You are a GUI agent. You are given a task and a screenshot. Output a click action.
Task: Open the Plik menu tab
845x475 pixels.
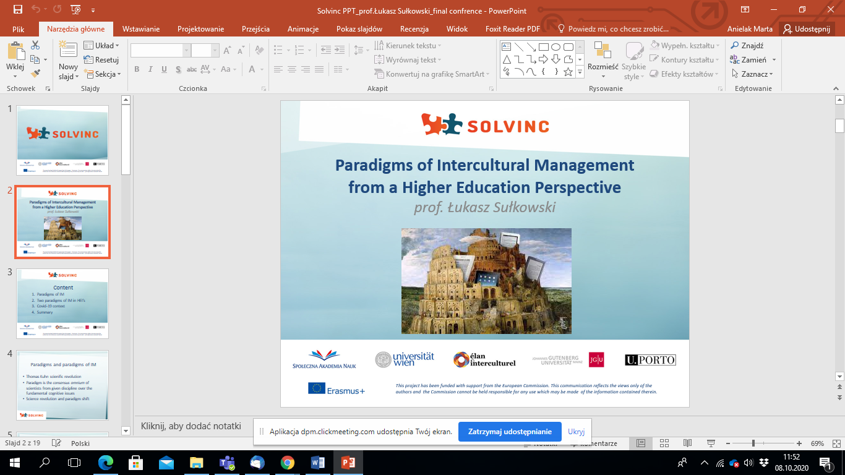coord(19,29)
